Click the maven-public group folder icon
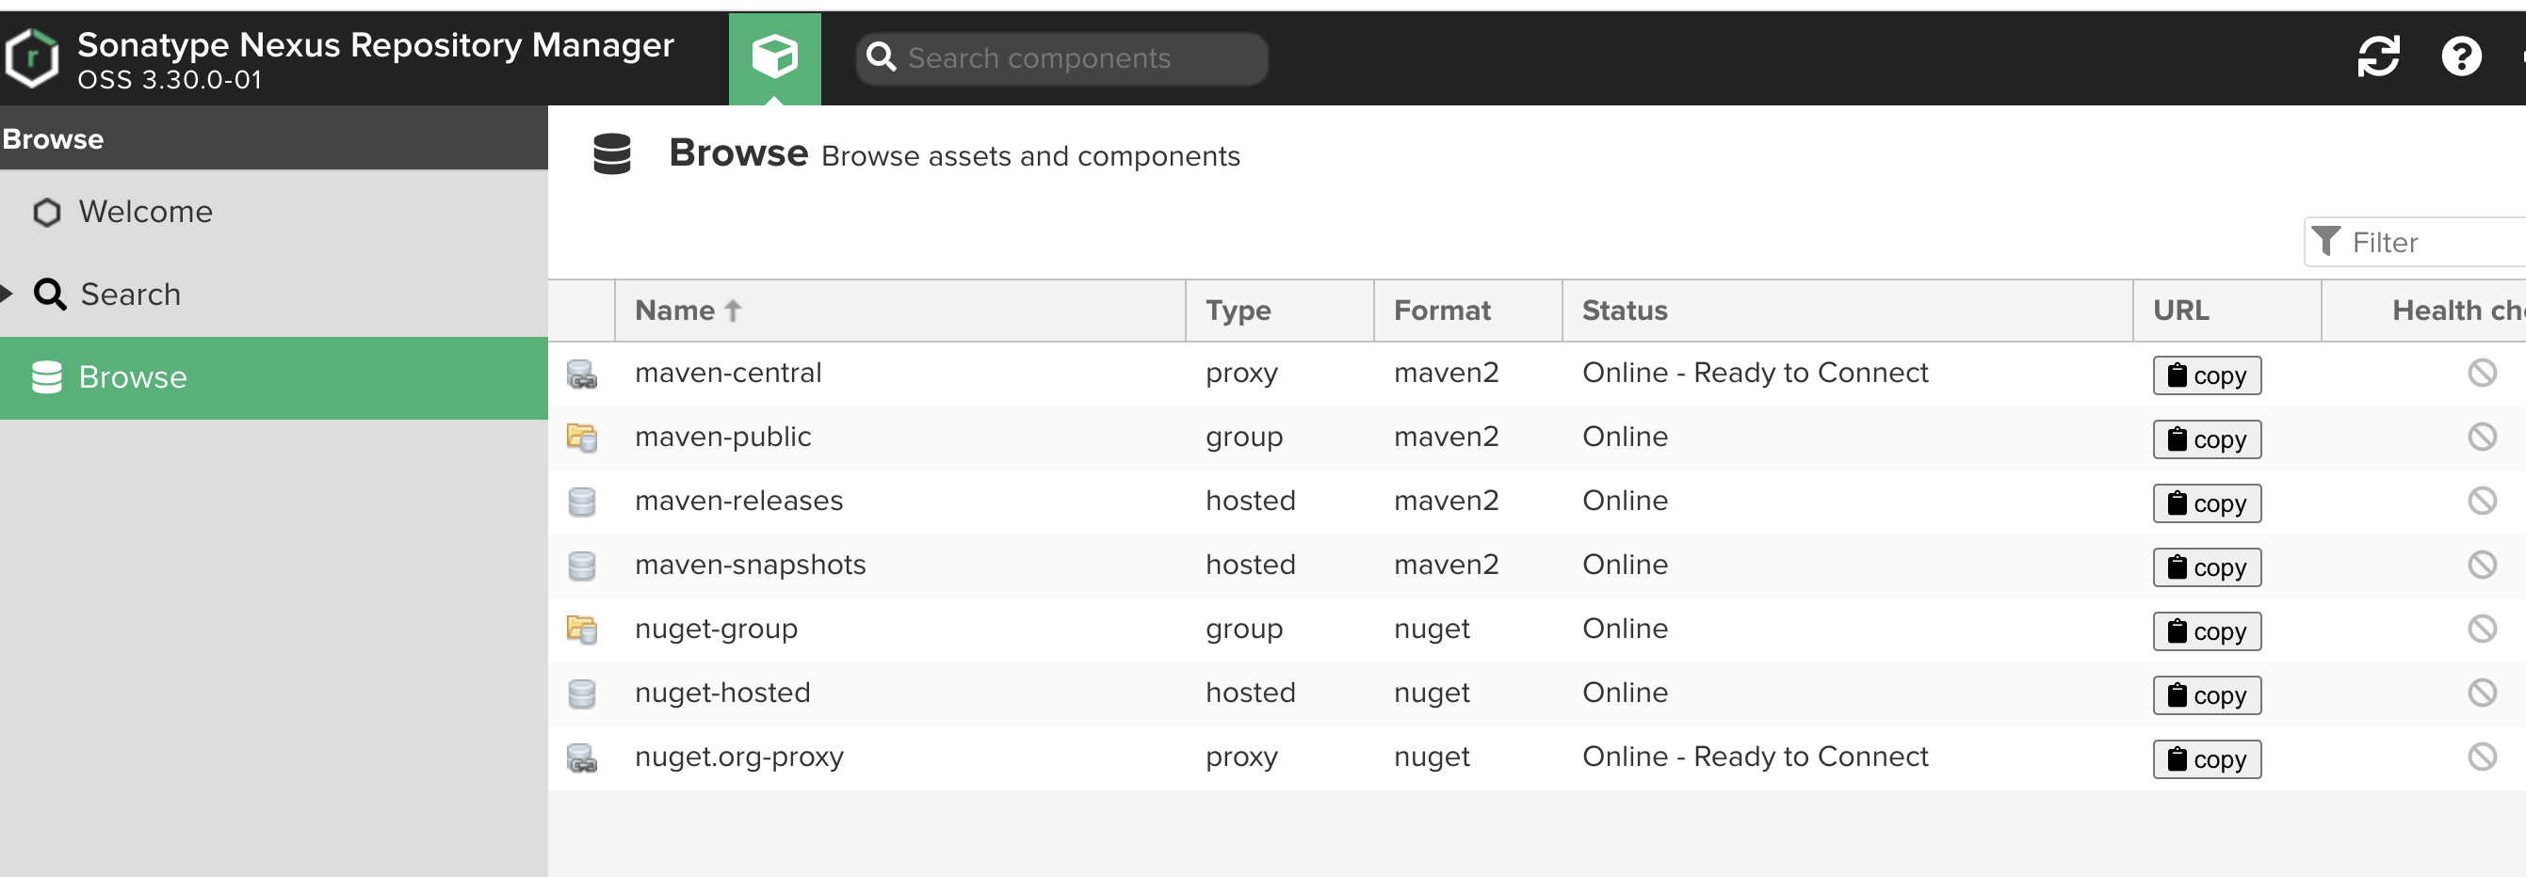 581,437
